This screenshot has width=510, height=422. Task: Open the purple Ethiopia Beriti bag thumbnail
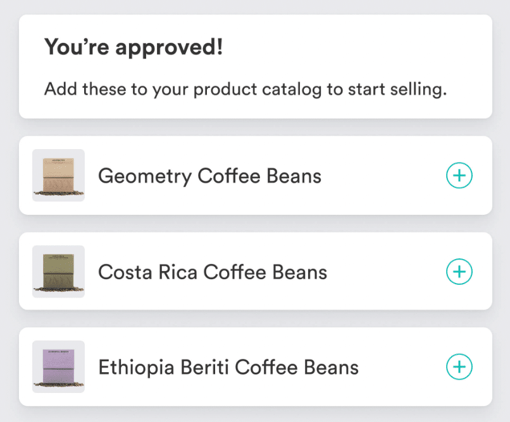coord(58,366)
